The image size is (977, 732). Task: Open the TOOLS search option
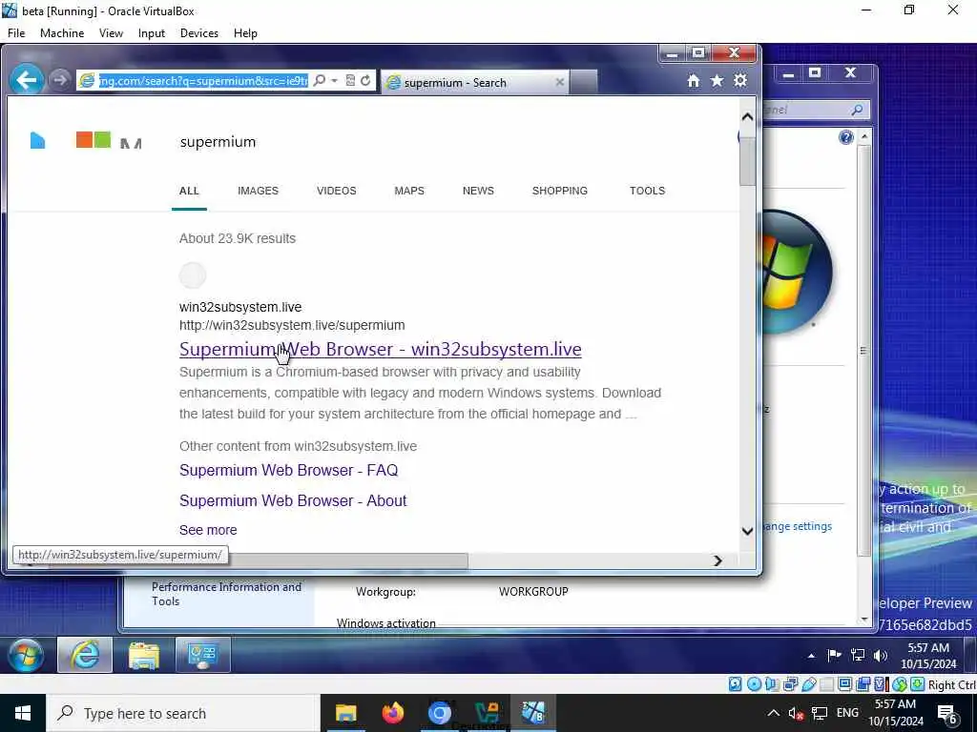[647, 191]
